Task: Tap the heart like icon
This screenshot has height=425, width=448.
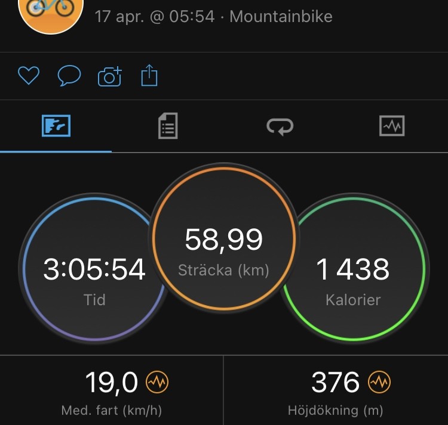Action: (29, 76)
